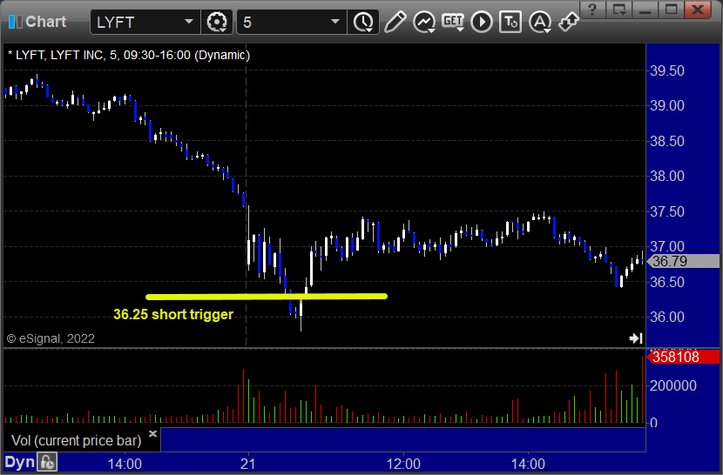Screen dimensions: 723x475
Task: Click the Chart window menu icon
Action: point(15,22)
